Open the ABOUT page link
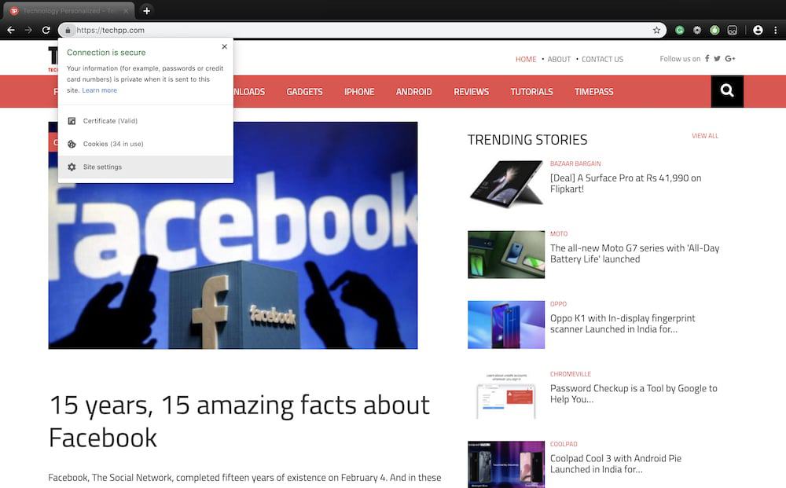The width and height of the screenshot is (786, 488). (x=559, y=59)
